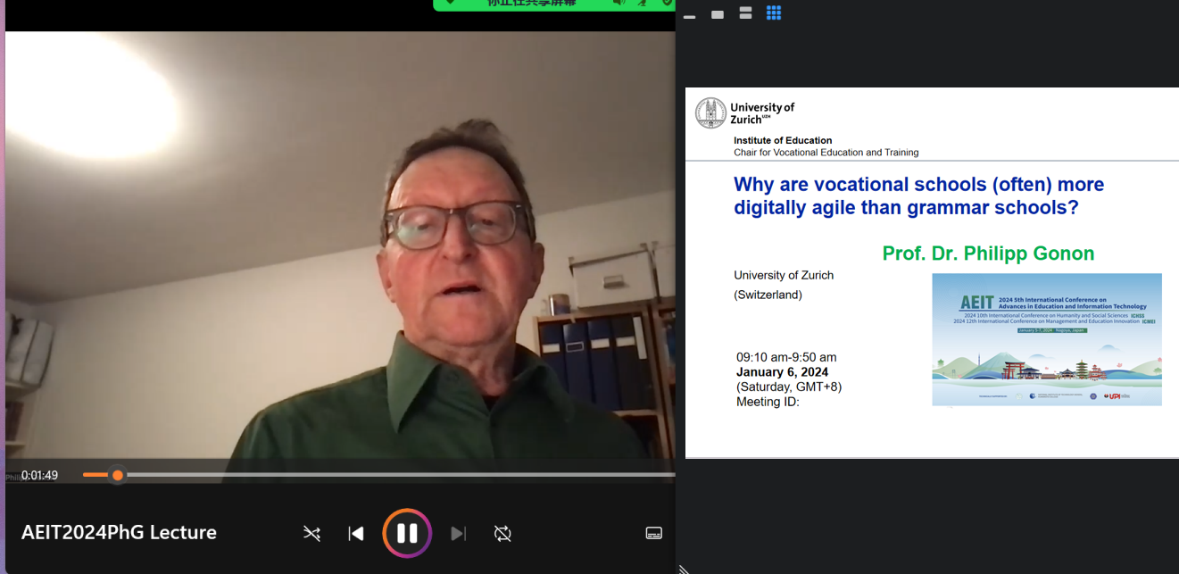Click the 0:01:49 elapsed time readout
The width and height of the screenshot is (1179, 574).
[x=39, y=475]
